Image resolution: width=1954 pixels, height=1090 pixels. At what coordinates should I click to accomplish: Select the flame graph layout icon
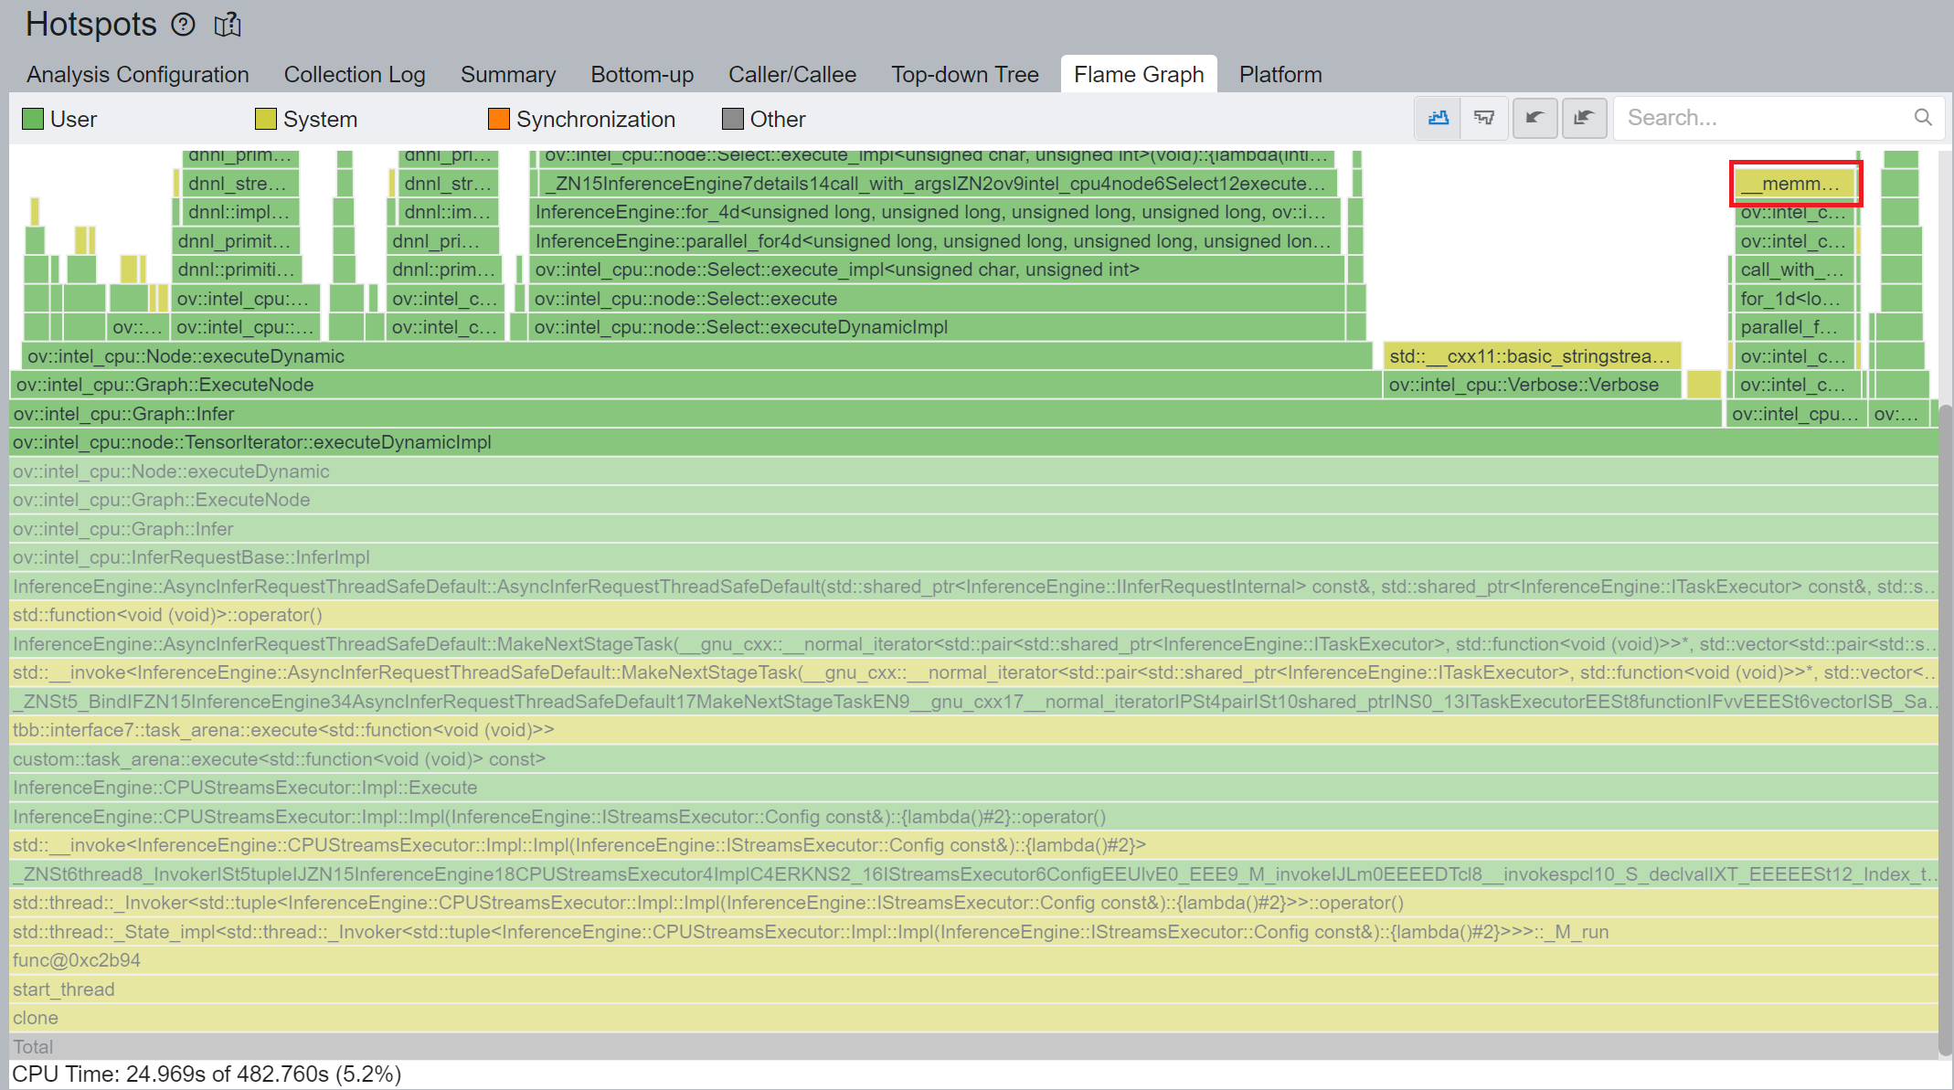point(1437,118)
